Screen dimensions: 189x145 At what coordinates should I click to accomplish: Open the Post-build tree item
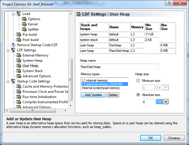[30, 40]
